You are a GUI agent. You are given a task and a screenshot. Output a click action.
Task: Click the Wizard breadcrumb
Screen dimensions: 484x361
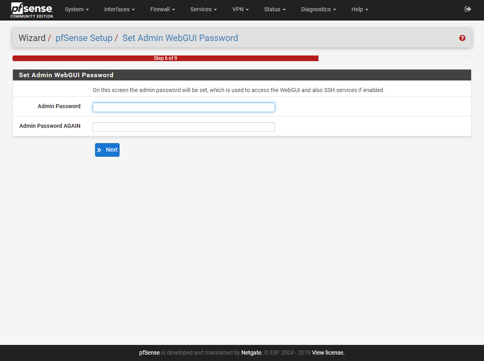pos(32,38)
